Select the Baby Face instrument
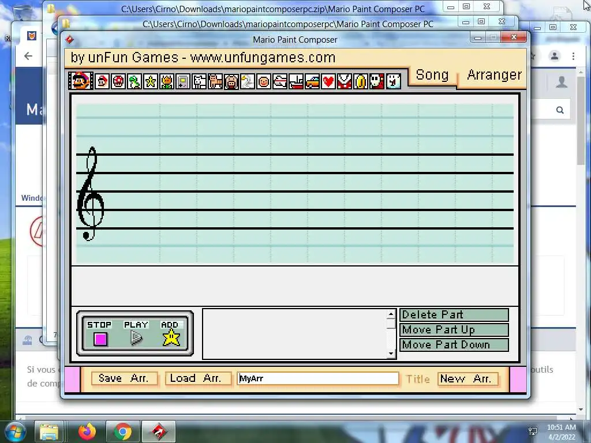 [264, 81]
